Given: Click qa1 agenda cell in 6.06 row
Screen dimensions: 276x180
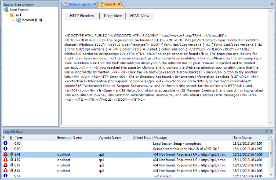Looking at the screenshot, I should (102, 165).
